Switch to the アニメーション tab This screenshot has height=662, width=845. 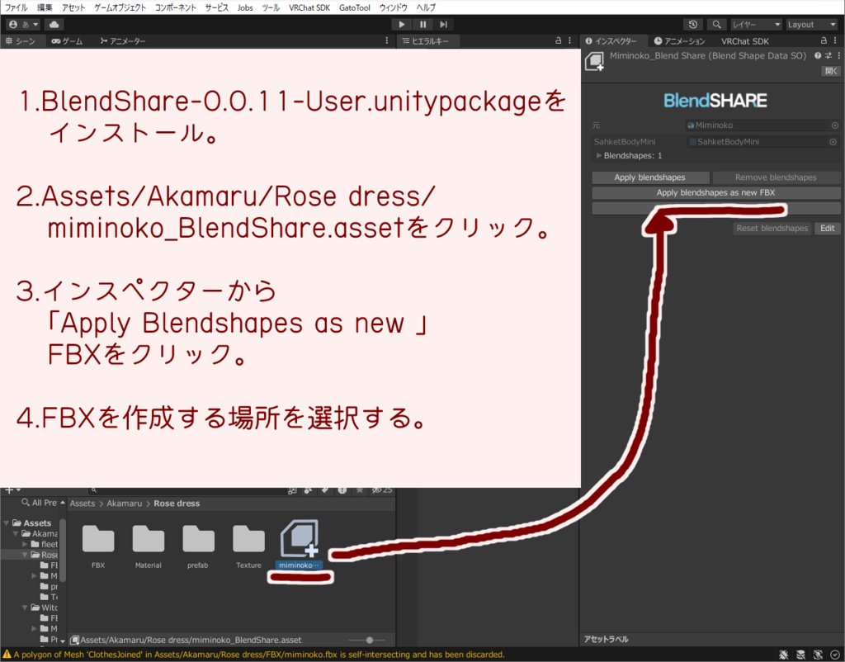(679, 41)
